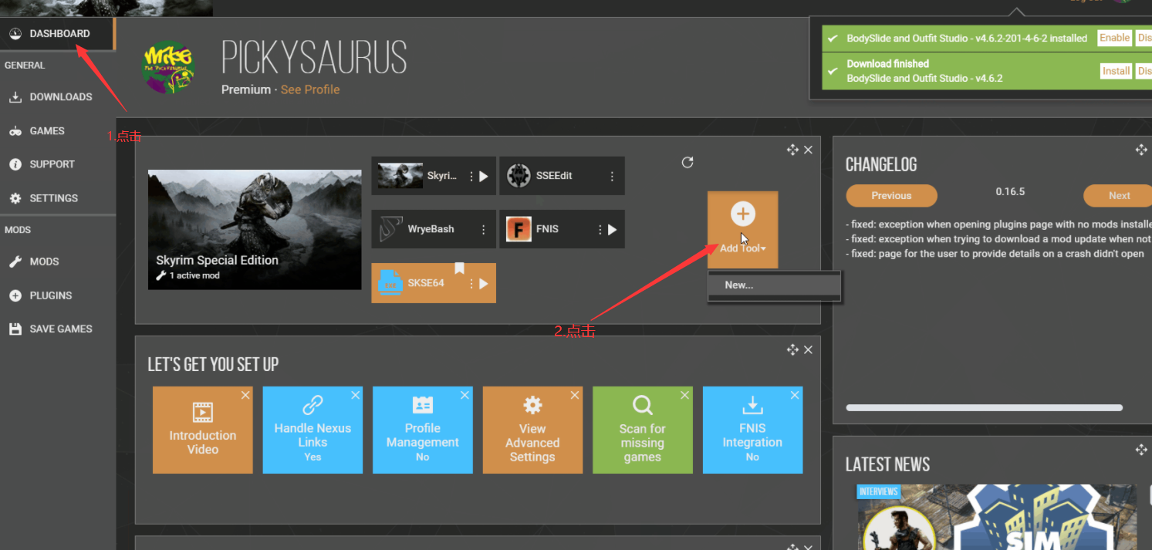Viewport: 1152px width, 550px height.
Task: Open View Advanced Settings card
Action: 532,430
